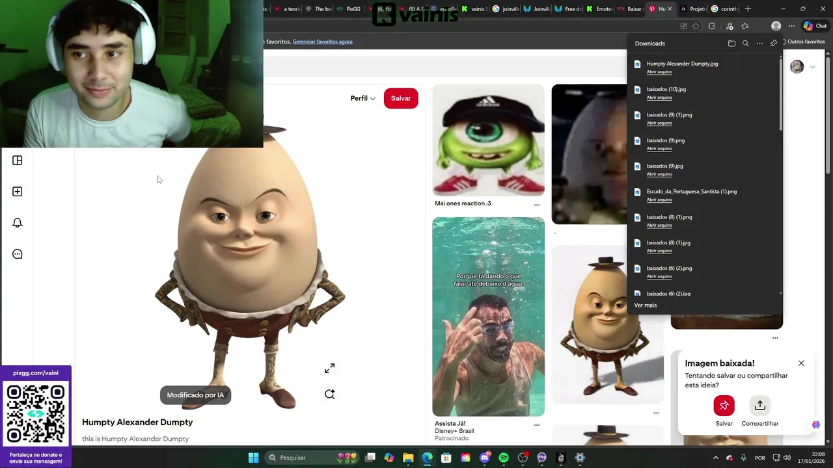Open the messages chat bubble icon
The height and width of the screenshot is (468, 833).
coord(18,254)
